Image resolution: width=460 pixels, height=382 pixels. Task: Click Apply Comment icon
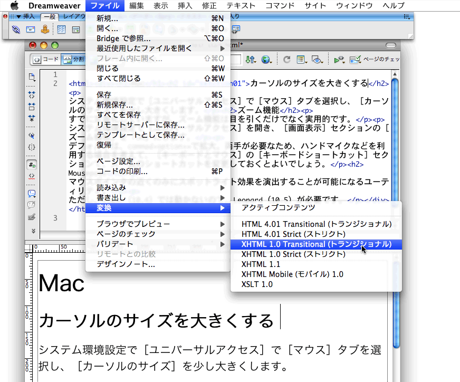(32, 193)
